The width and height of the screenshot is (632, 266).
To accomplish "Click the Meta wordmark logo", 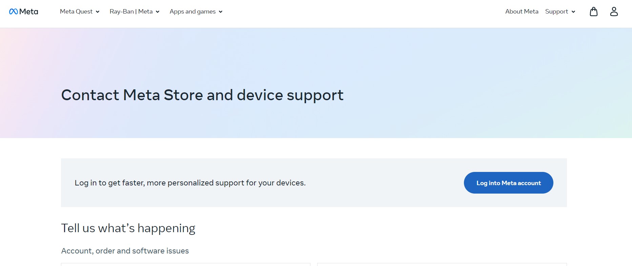I will click(x=28, y=11).
